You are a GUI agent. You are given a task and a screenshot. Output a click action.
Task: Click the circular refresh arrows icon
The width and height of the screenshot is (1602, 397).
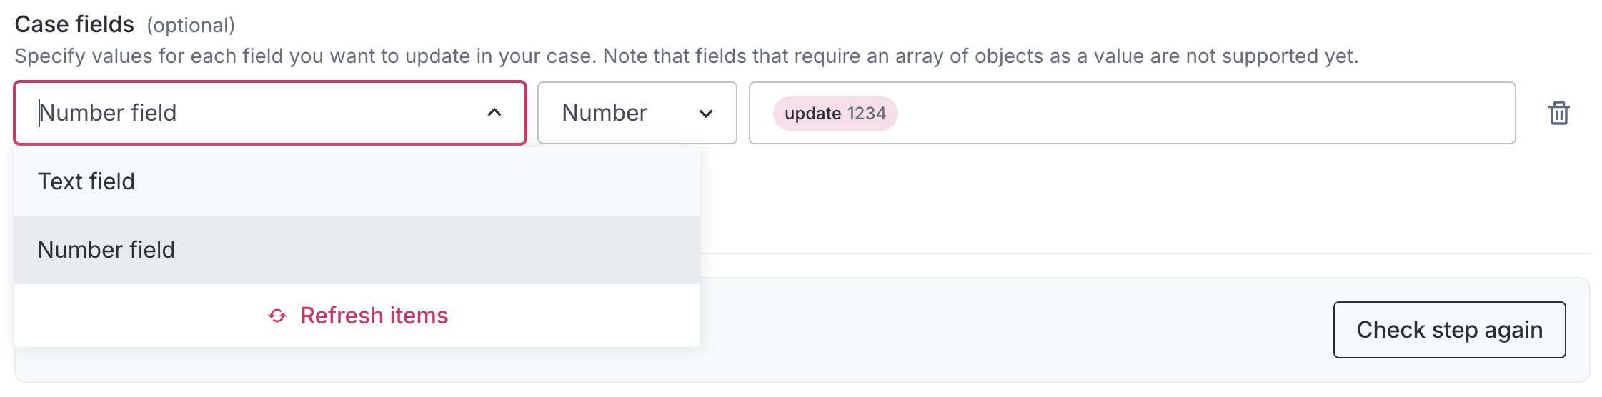277,316
